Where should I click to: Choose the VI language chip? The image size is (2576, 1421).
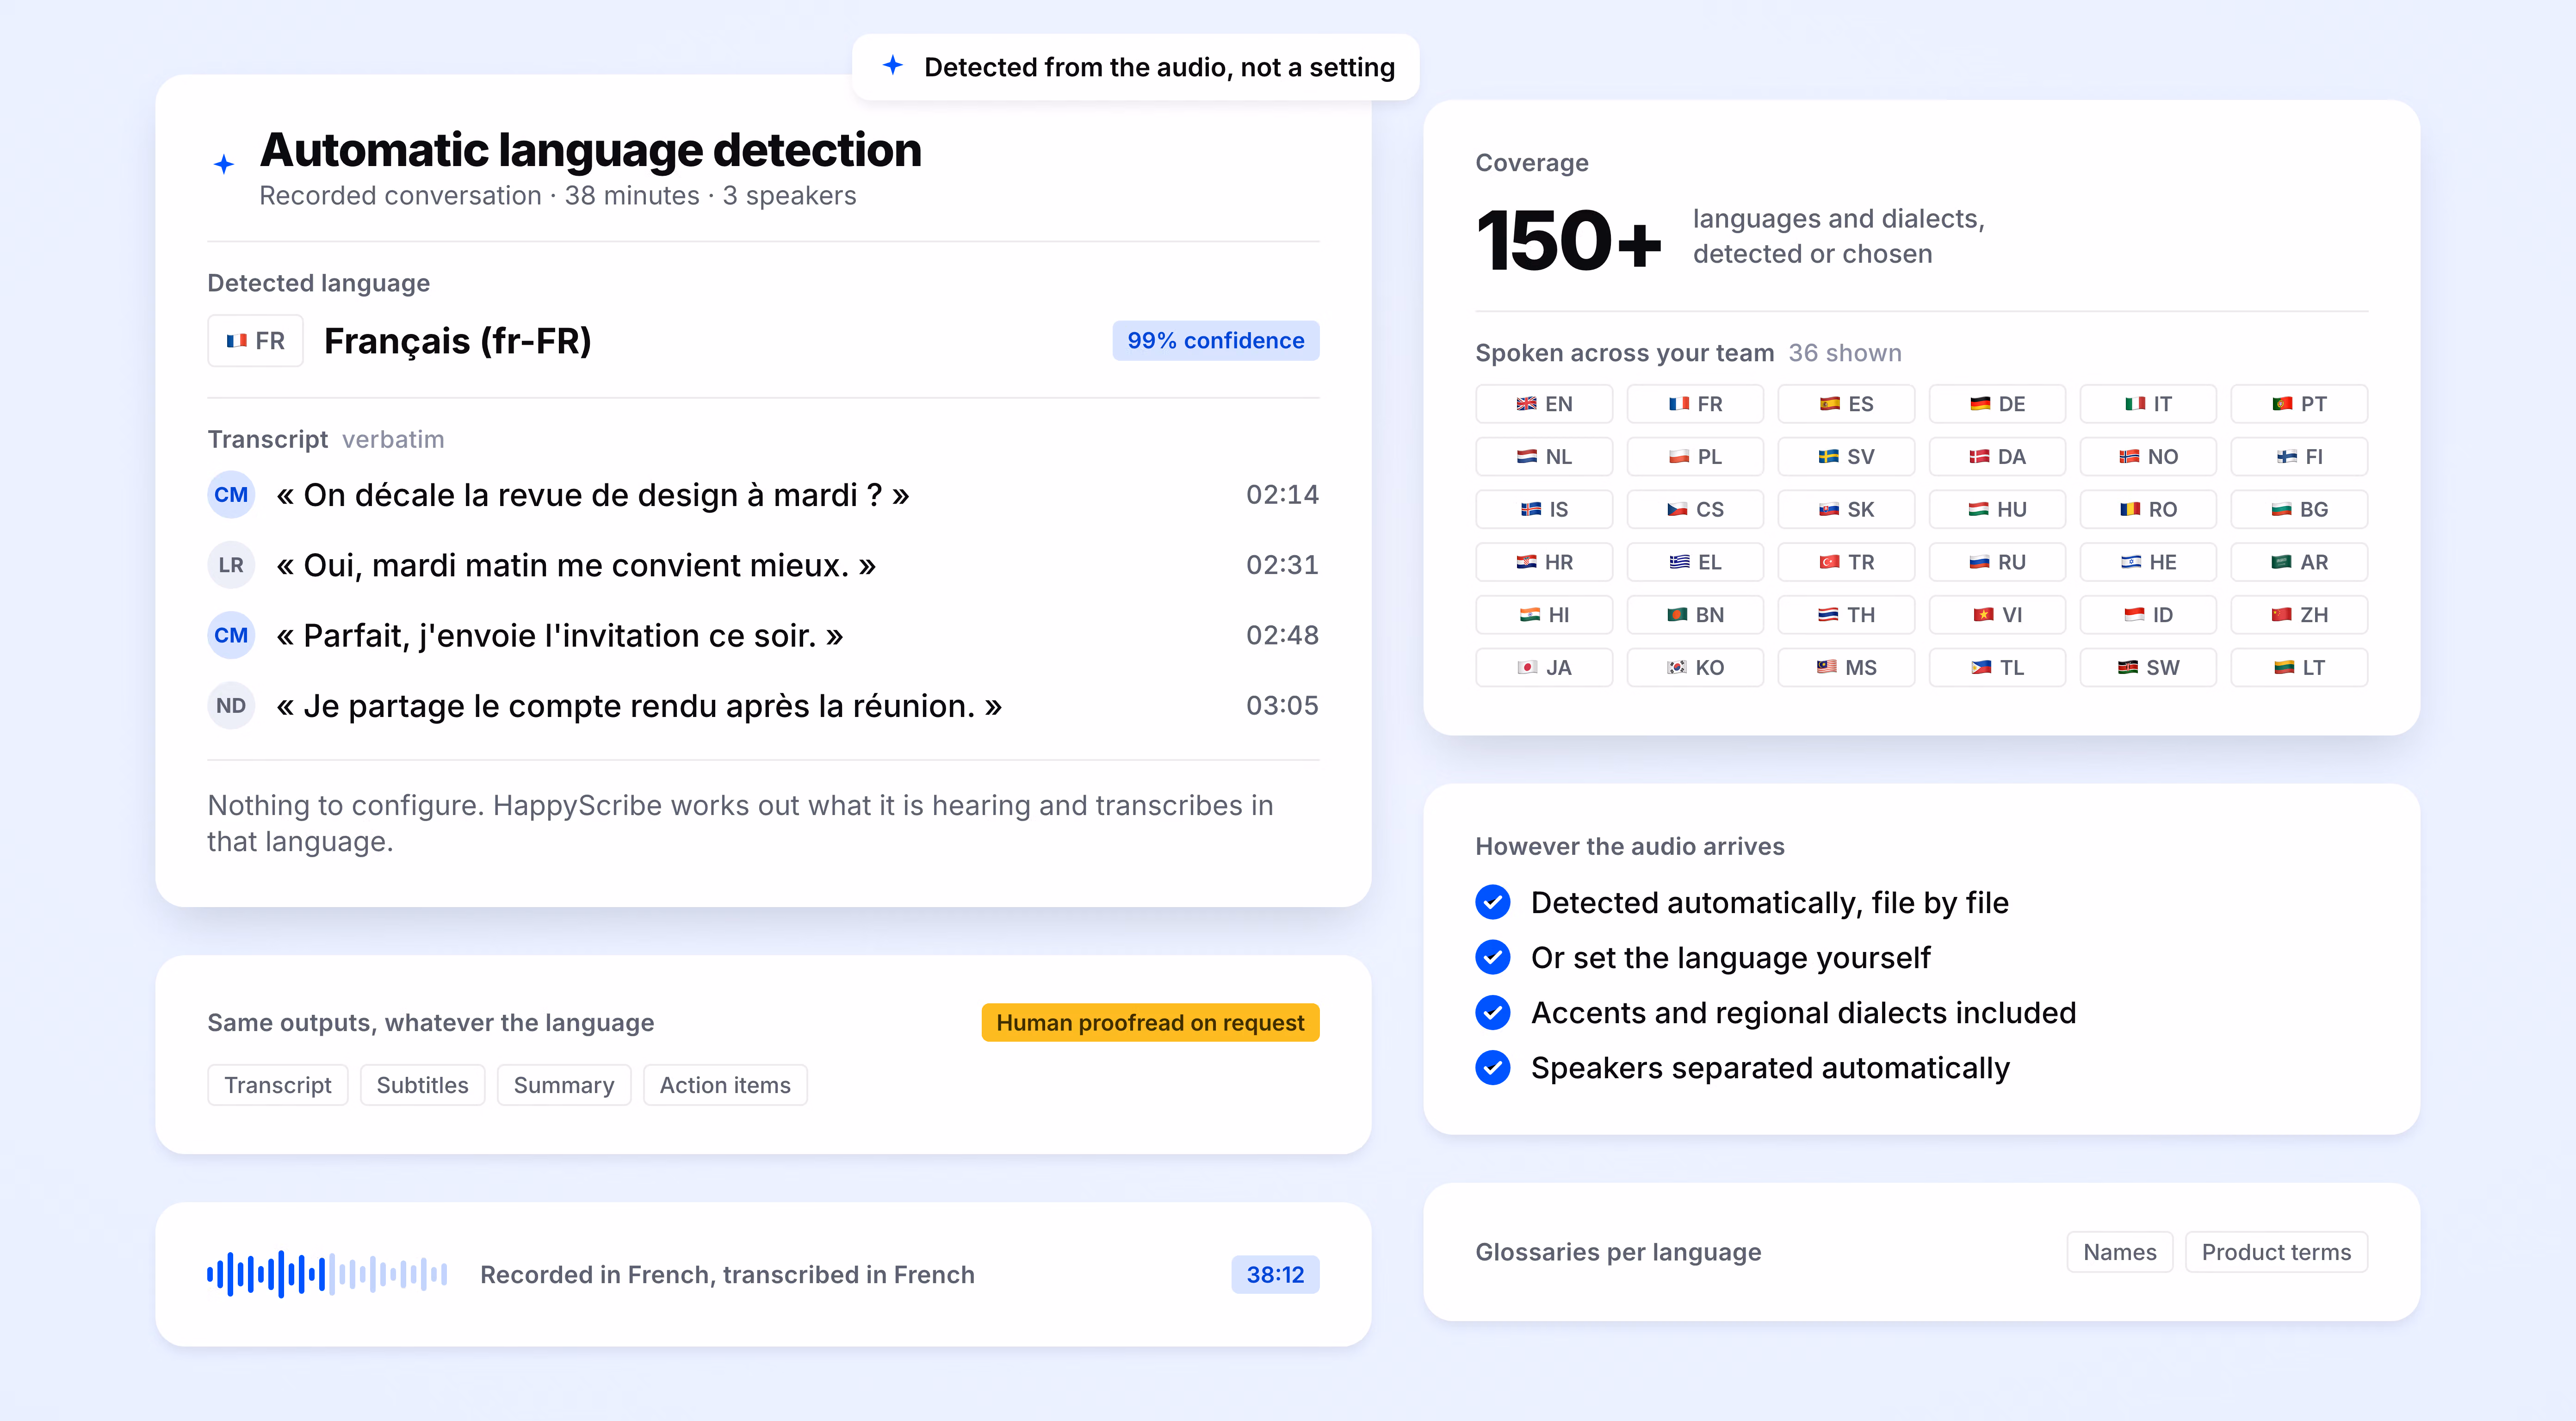click(x=1997, y=615)
